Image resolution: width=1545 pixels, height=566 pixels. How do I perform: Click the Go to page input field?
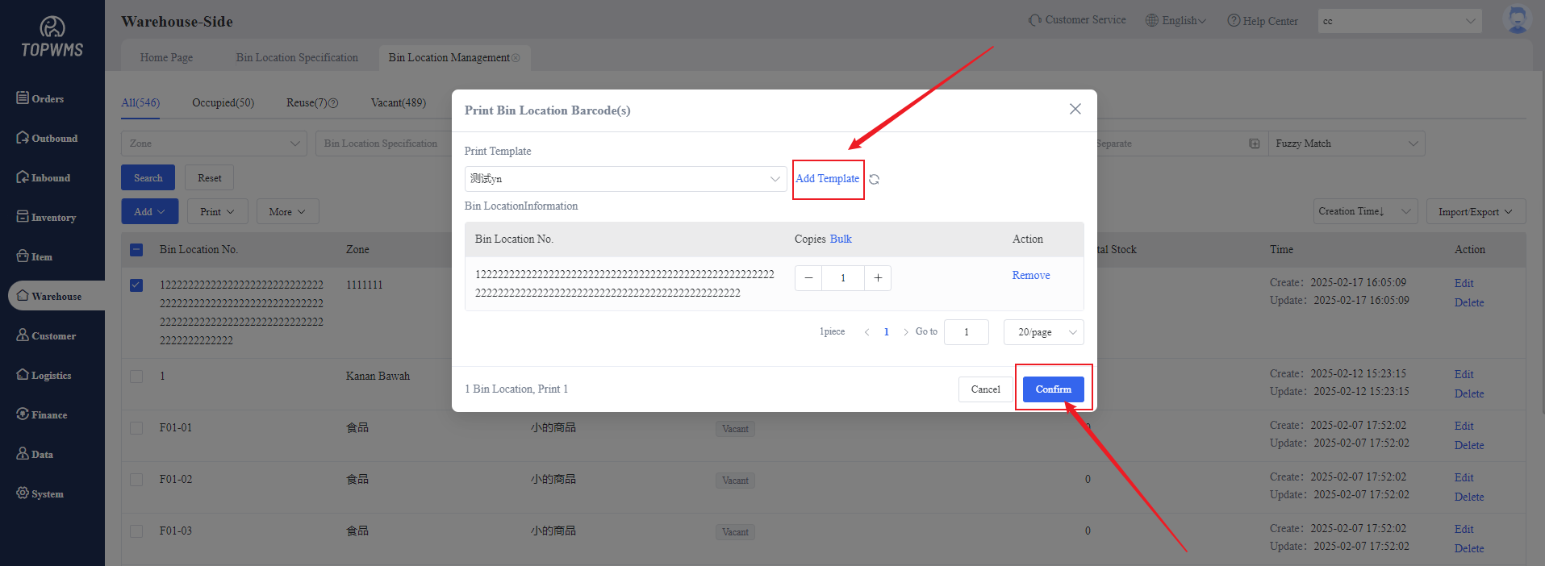(x=966, y=332)
